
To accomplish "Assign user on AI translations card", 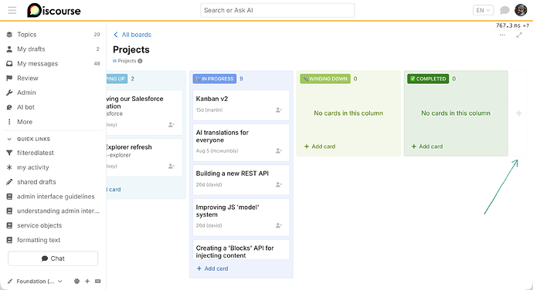I will pos(279,150).
